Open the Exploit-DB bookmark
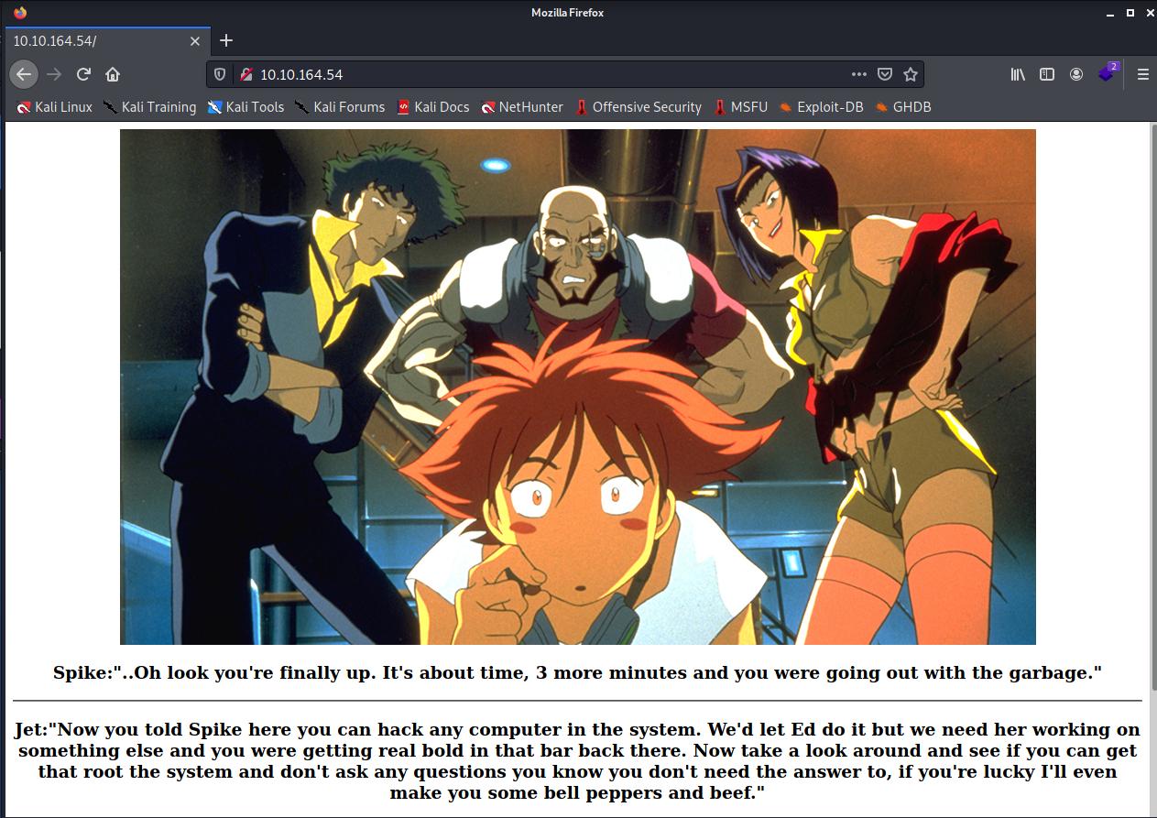Image resolution: width=1157 pixels, height=818 pixels. pos(821,107)
